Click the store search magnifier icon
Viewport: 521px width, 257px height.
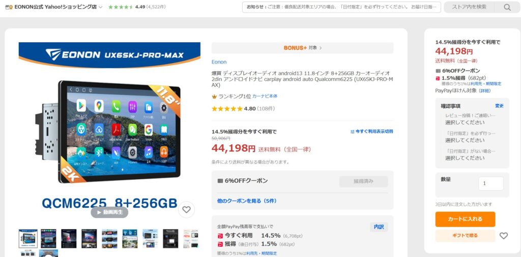tap(507, 7)
